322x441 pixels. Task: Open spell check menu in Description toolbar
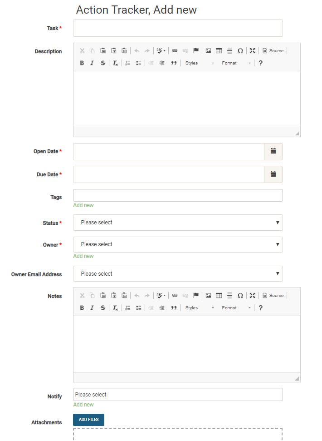161,50
